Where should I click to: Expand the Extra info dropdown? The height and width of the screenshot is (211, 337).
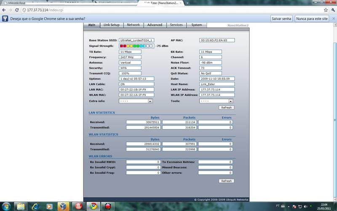[150, 101]
